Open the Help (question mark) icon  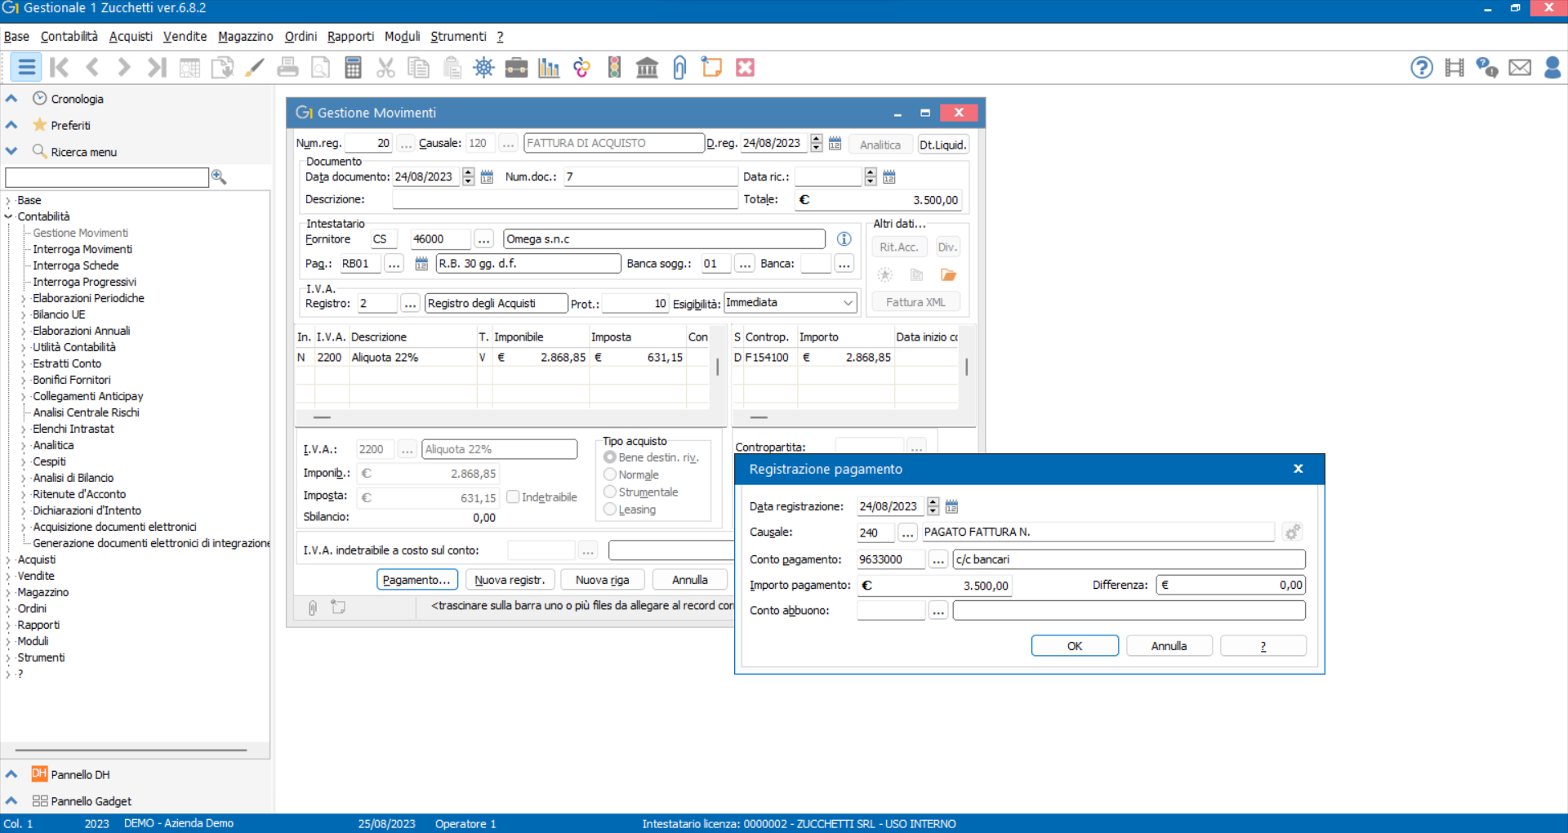pyautogui.click(x=1421, y=67)
